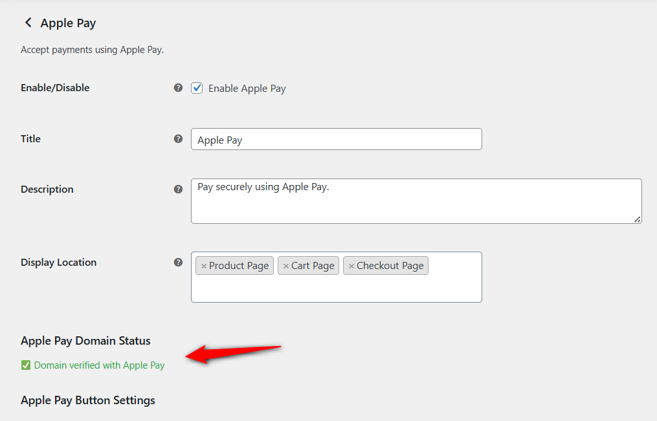Toggle the Enable Apple Pay checkbox
This screenshot has height=421, width=657.
point(197,88)
